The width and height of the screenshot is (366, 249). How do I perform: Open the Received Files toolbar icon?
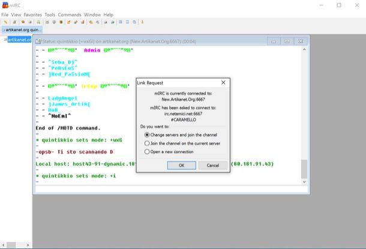[x=91, y=22]
